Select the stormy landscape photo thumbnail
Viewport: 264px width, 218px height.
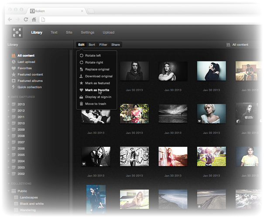pos(173,114)
